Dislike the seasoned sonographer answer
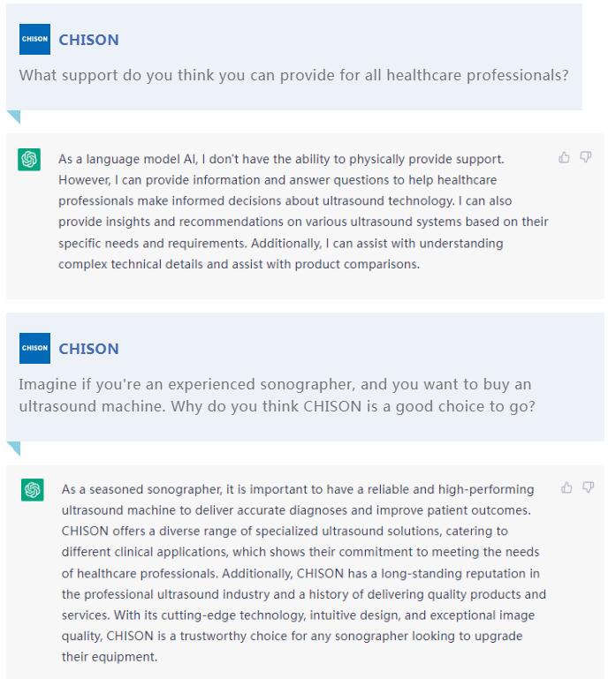Viewport: 608px width, 679px height. click(588, 487)
